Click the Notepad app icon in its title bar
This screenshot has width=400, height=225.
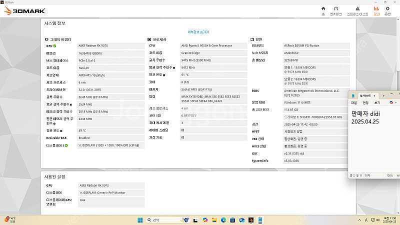pyautogui.click(x=353, y=95)
